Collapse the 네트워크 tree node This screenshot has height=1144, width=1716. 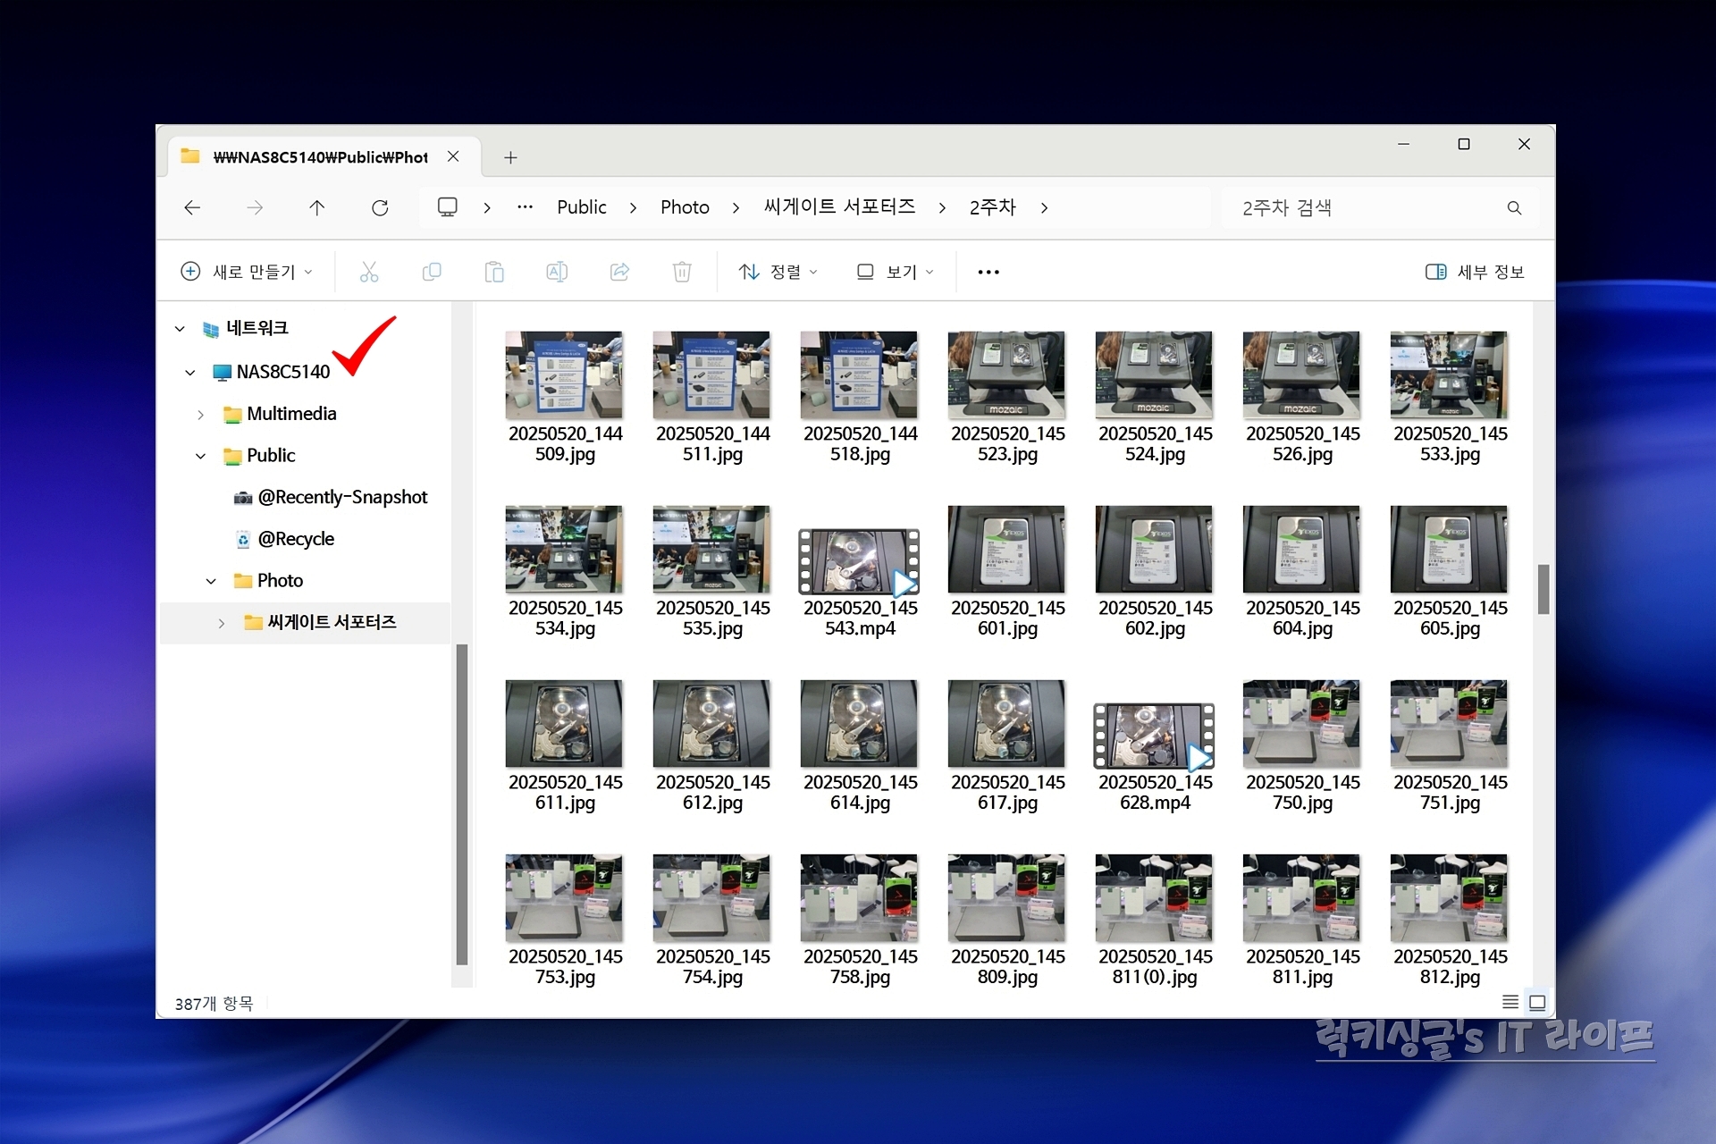click(x=180, y=329)
